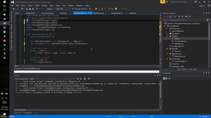Click Sign in link
Viewport: 211px width, 118px height.
tap(202, 6)
